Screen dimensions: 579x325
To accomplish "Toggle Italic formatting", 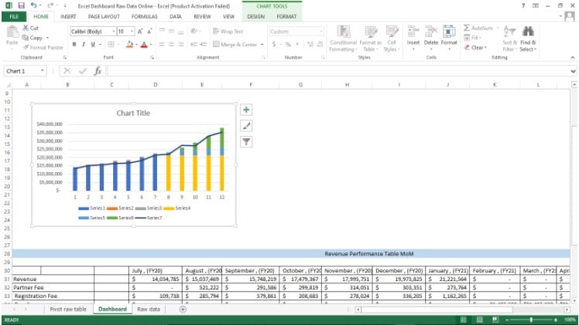I will [84, 45].
